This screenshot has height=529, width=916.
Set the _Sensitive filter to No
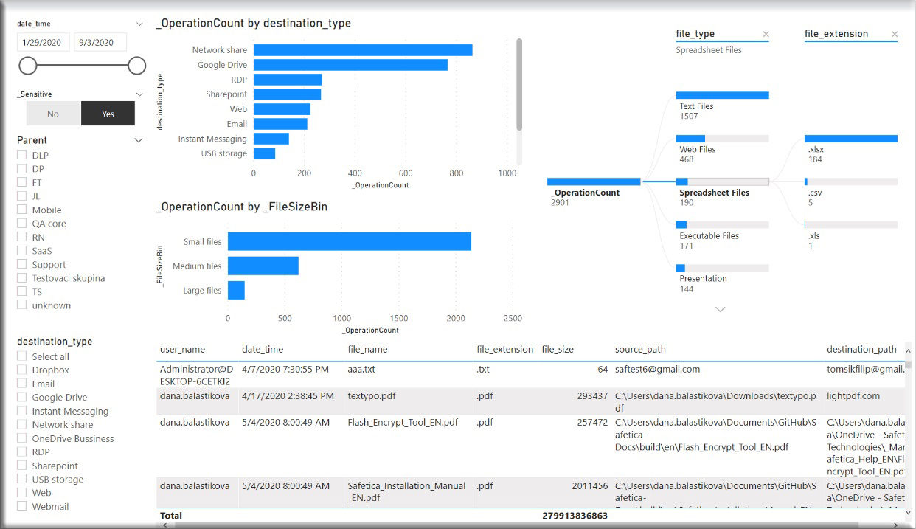[53, 114]
